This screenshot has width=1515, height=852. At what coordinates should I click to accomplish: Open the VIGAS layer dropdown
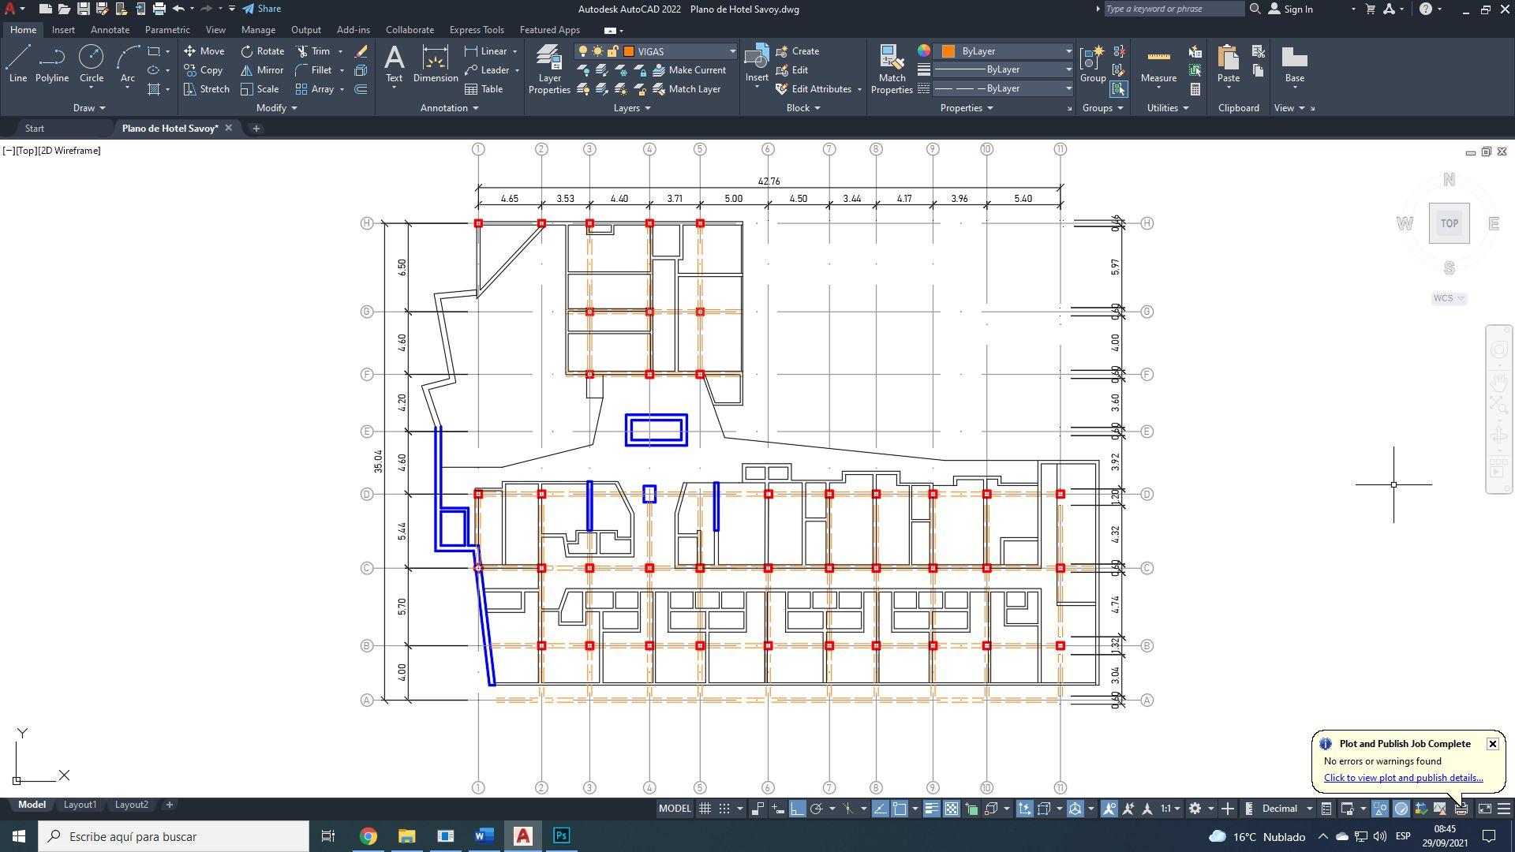click(x=731, y=51)
